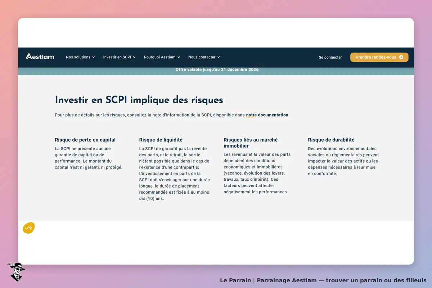Click the Risque de liquidité heading
The width and height of the screenshot is (432, 288).
[x=161, y=140]
